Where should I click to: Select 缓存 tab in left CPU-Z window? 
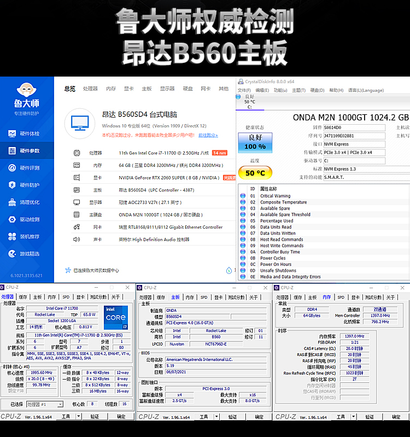click(23, 297)
